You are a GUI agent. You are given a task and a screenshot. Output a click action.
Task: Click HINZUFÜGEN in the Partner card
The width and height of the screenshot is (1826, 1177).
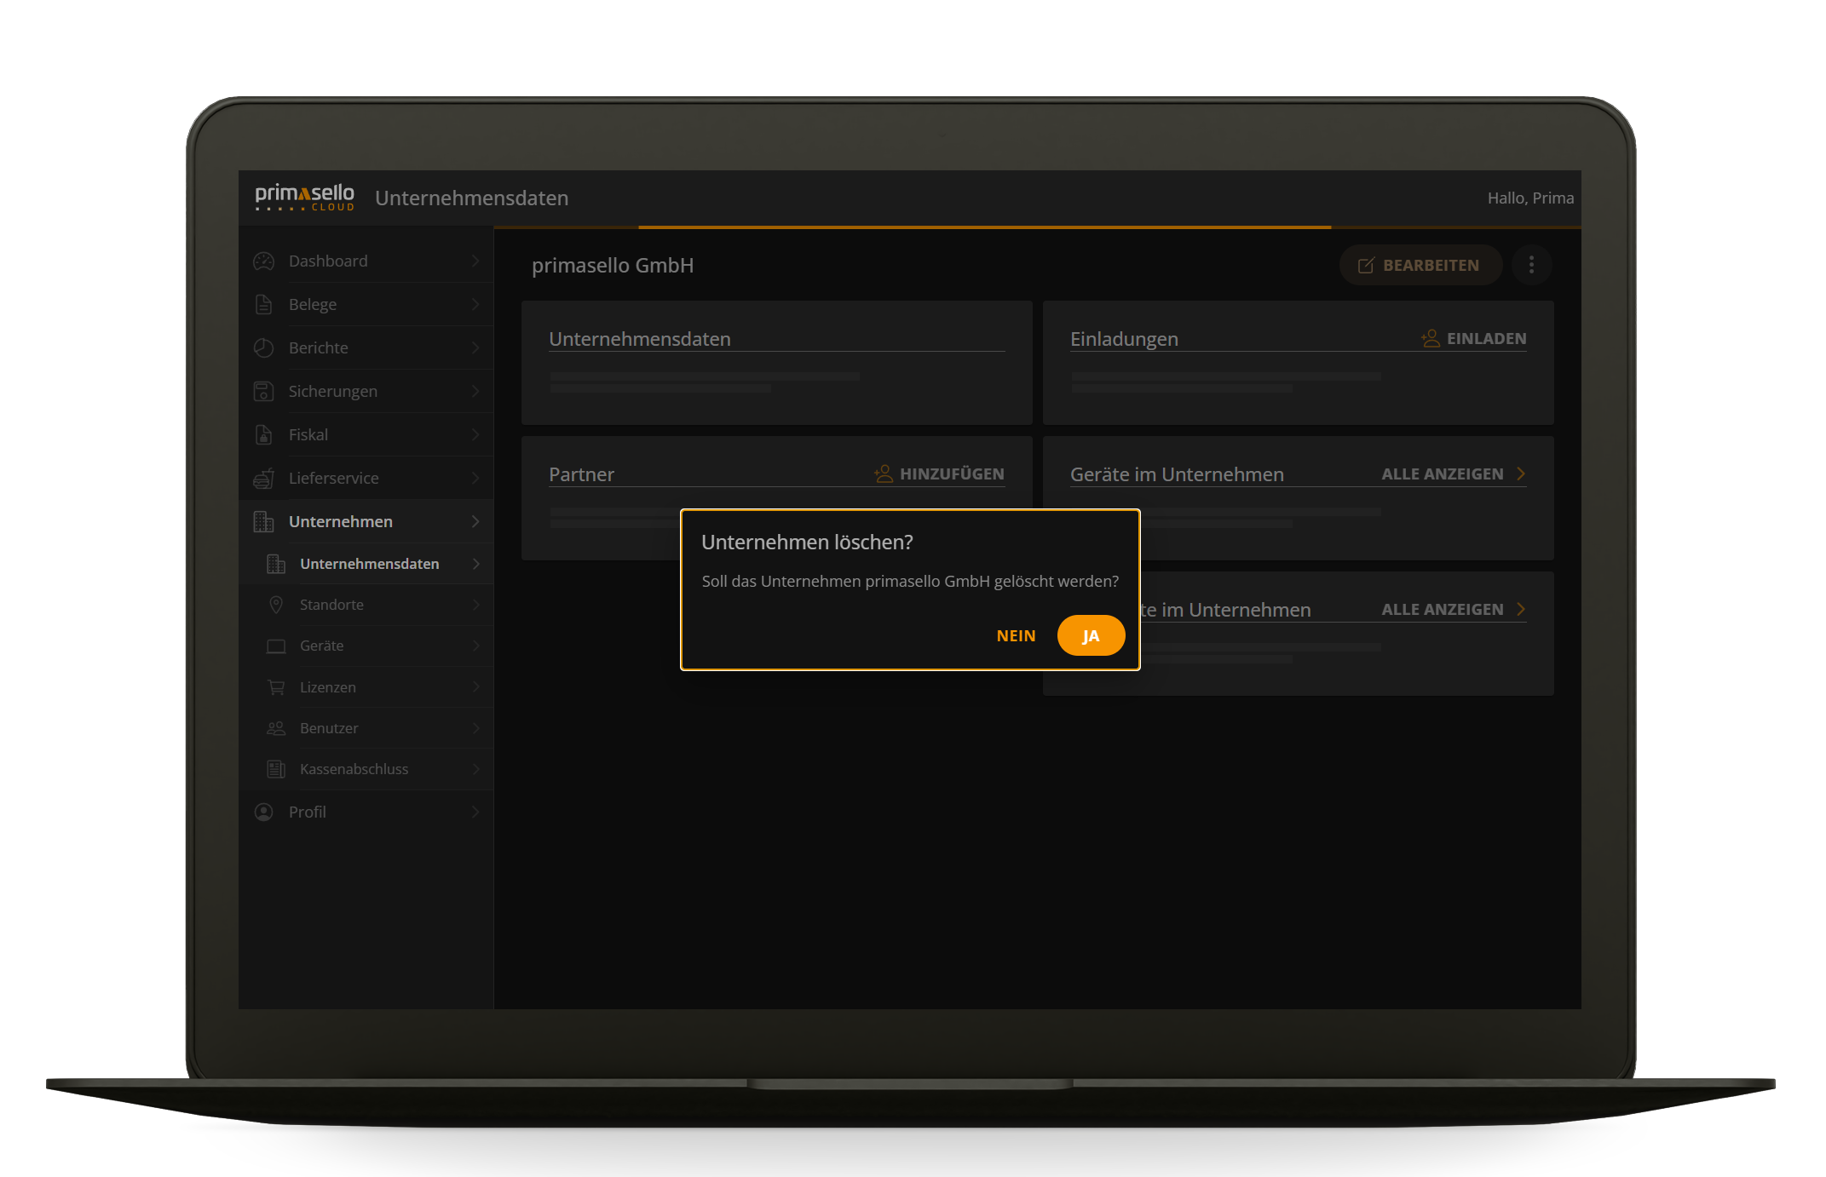pyautogui.click(x=940, y=474)
